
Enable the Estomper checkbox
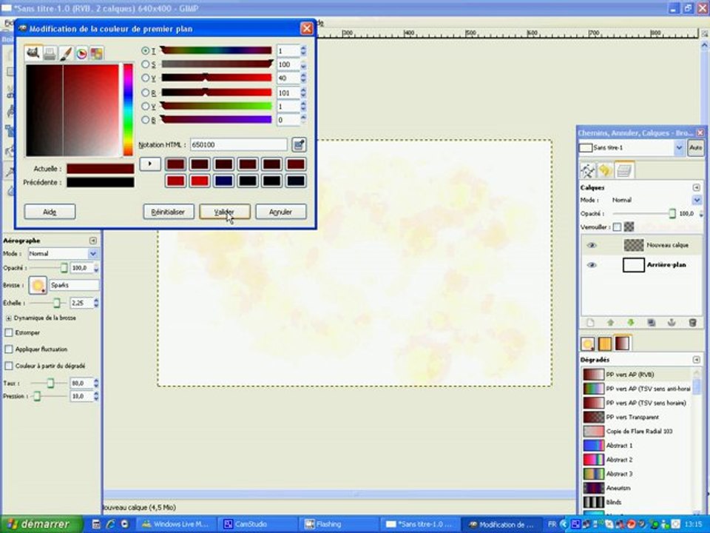click(x=9, y=332)
